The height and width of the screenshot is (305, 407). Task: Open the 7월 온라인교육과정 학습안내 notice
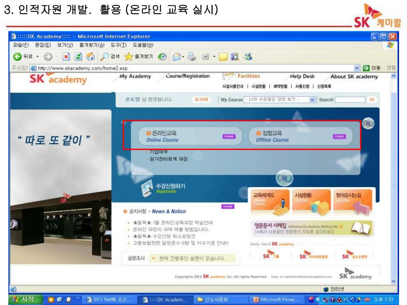pos(173,222)
